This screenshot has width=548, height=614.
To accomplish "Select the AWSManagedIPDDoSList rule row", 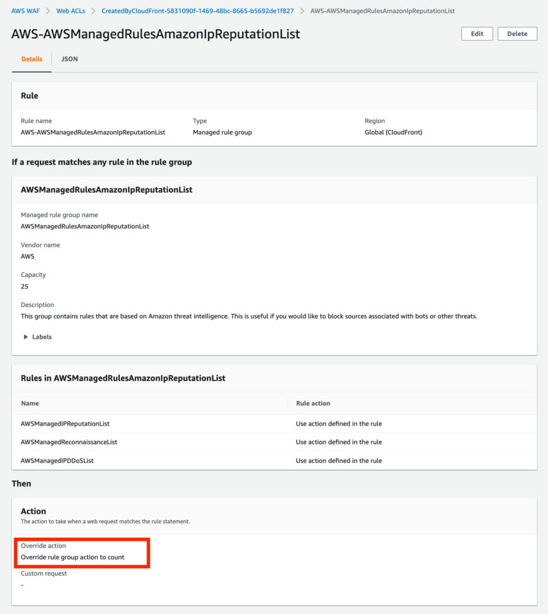I will click(x=58, y=460).
